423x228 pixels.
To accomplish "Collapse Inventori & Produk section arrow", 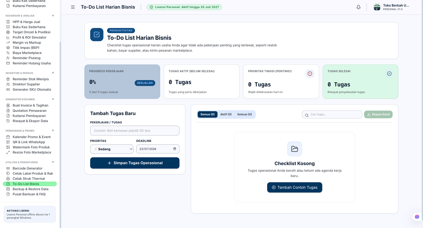I will 53,73.
